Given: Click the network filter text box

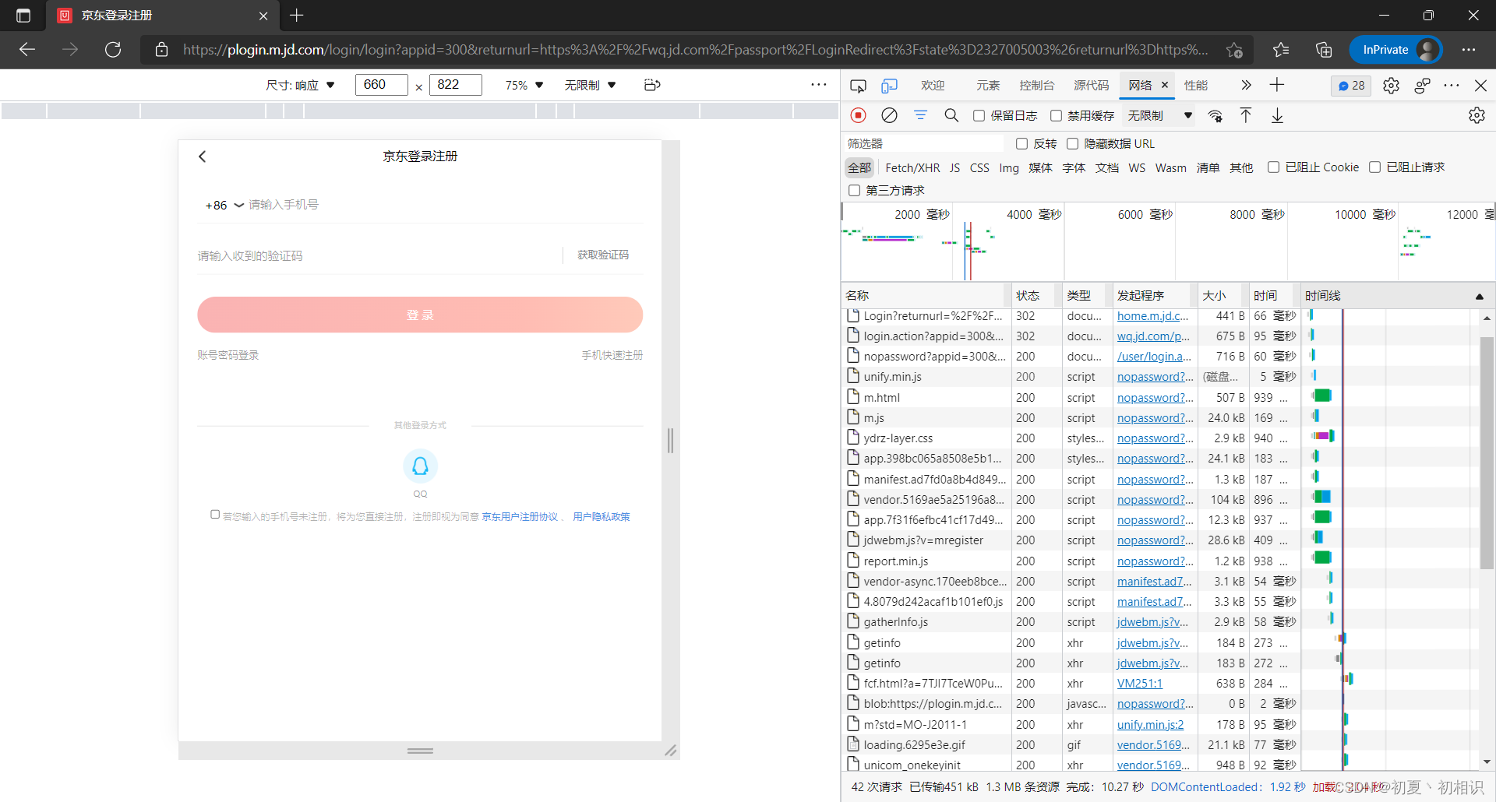Looking at the screenshot, I should [x=925, y=143].
